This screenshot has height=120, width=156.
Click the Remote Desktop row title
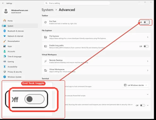56,60
